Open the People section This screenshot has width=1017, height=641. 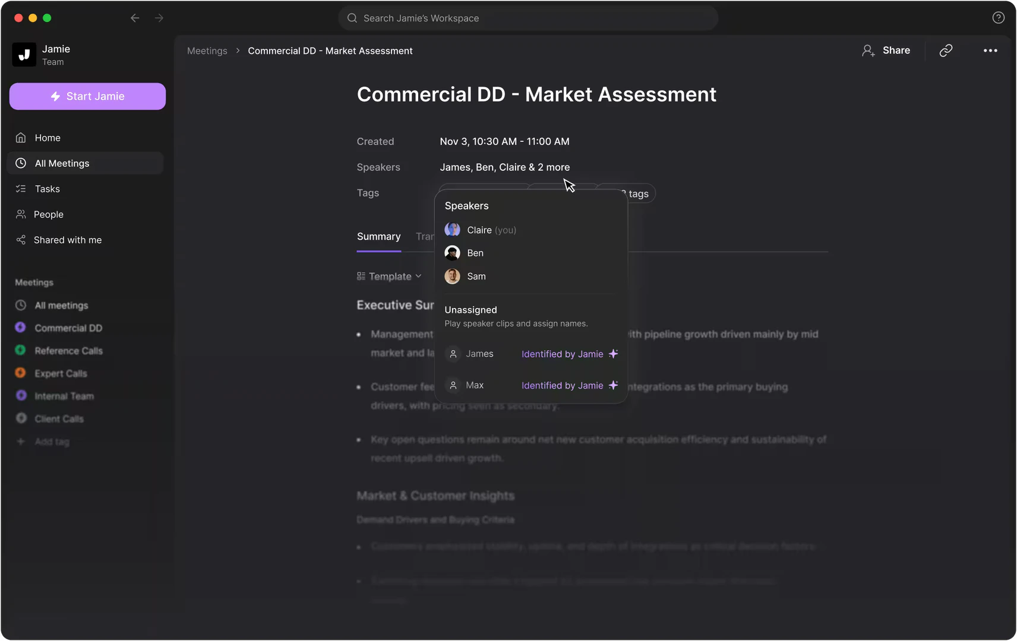(x=49, y=214)
